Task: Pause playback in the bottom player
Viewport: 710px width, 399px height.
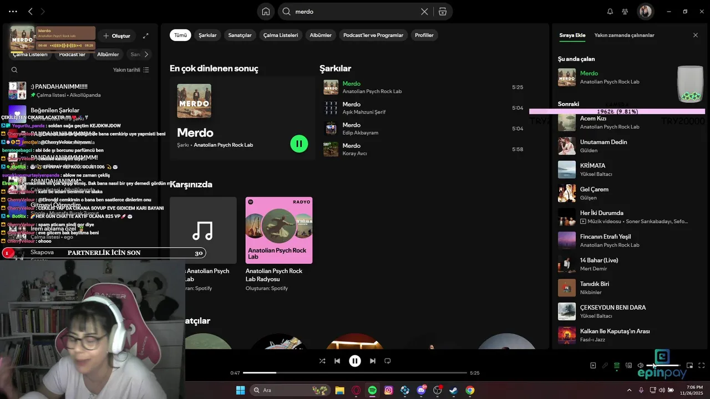Action: [355, 361]
